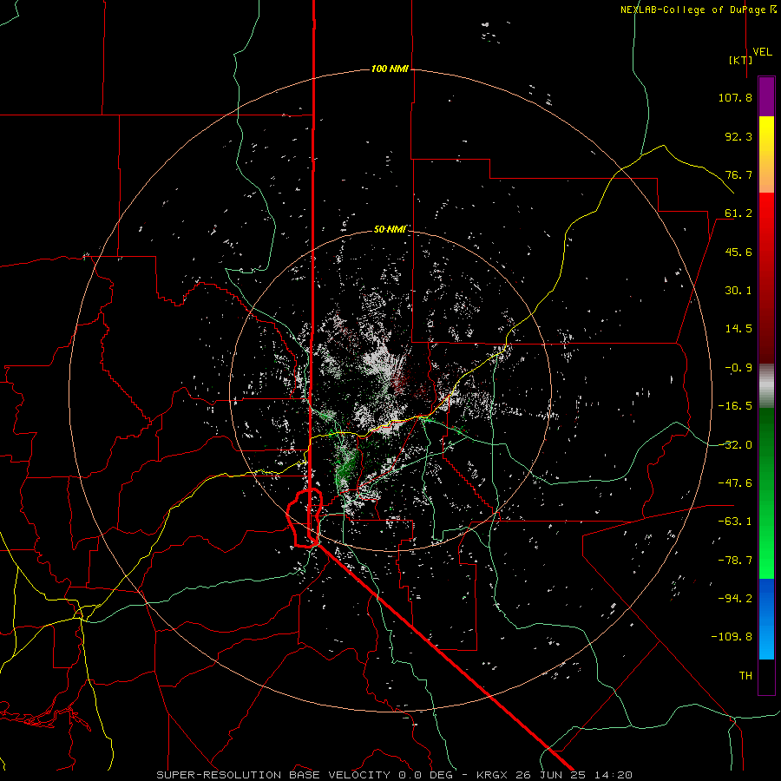Screen dimensions: 781x781
Task: Select the -109.8 velocity scale label
Action: [732, 637]
